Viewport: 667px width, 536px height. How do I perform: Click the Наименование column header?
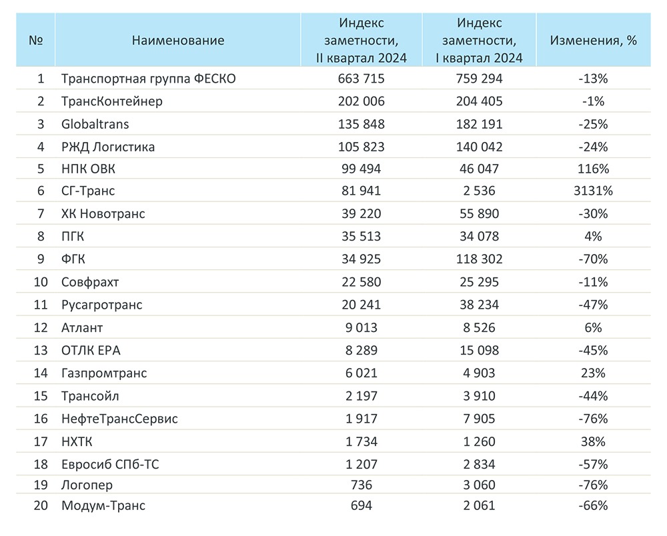tap(177, 41)
